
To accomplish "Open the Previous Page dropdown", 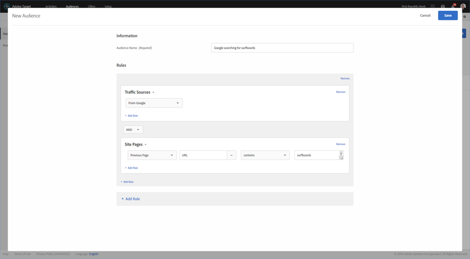I will (x=152, y=155).
